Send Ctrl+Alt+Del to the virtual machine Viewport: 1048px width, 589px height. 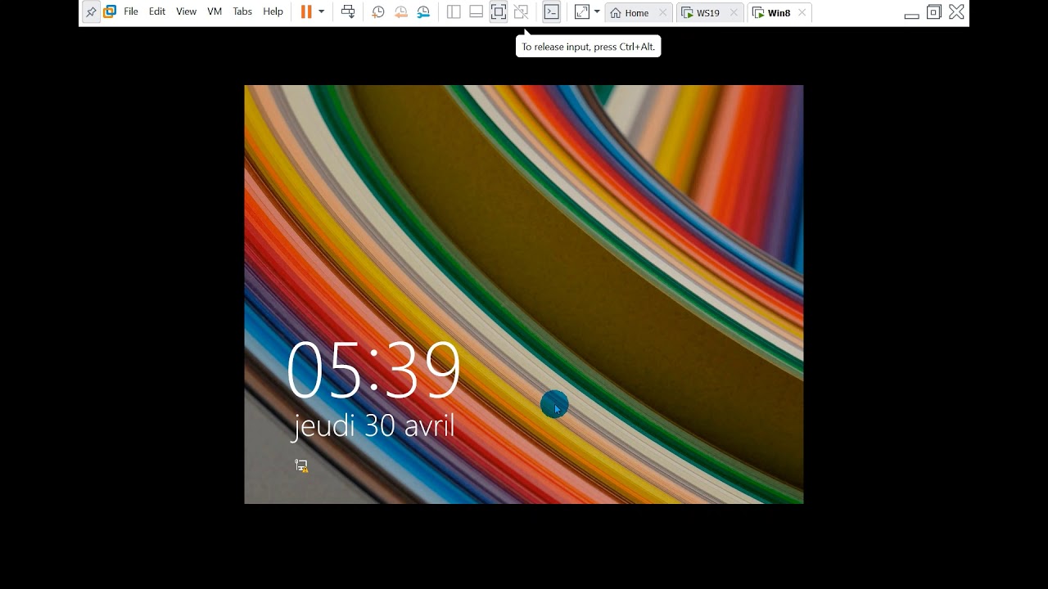pyautogui.click(x=348, y=12)
